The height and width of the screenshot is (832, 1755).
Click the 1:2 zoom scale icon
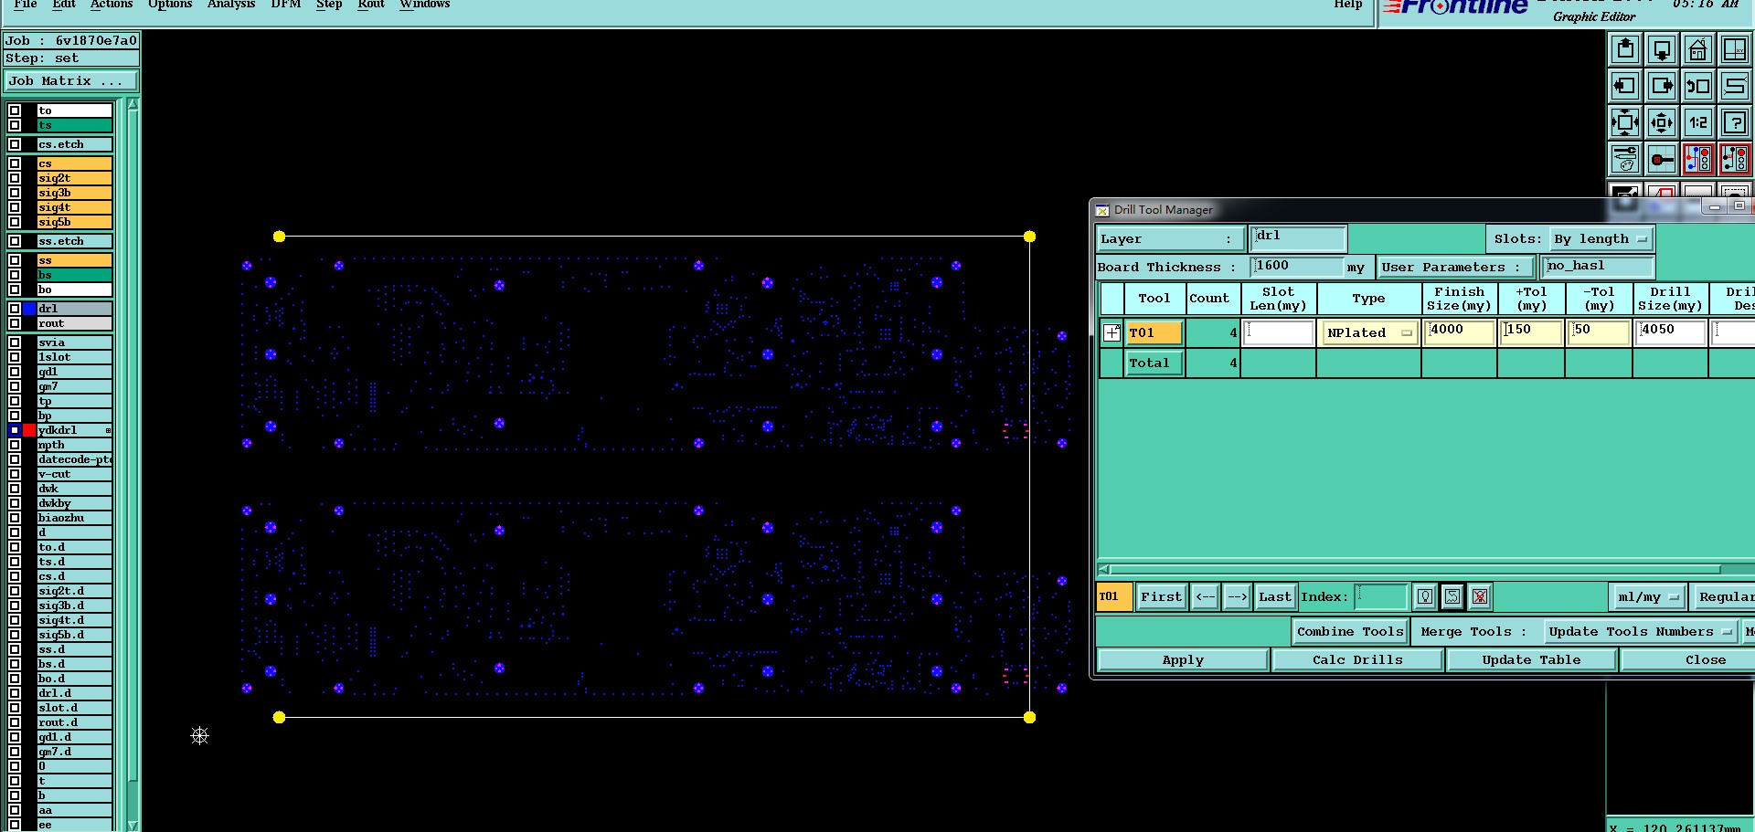(1697, 122)
